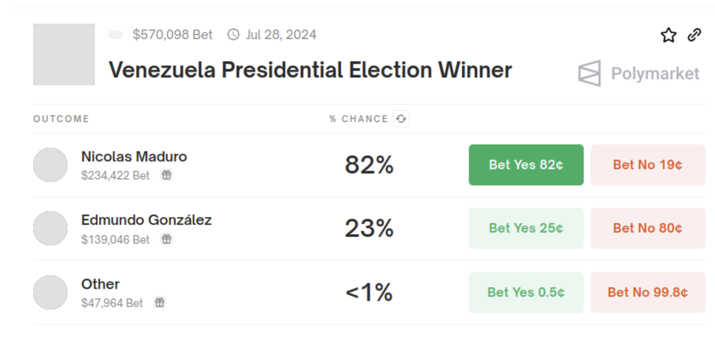Image resolution: width=715 pixels, height=337 pixels.
Task: Click the Venezuela Presidential Election Winner title
Action: (x=310, y=70)
